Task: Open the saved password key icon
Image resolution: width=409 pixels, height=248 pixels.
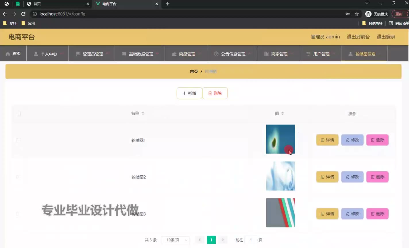Action: pos(348,14)
